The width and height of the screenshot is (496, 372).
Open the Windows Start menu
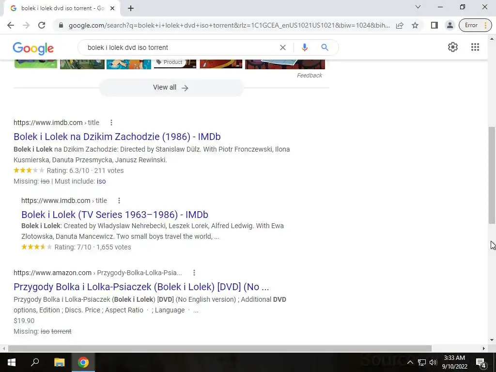[x=11, y=362]
